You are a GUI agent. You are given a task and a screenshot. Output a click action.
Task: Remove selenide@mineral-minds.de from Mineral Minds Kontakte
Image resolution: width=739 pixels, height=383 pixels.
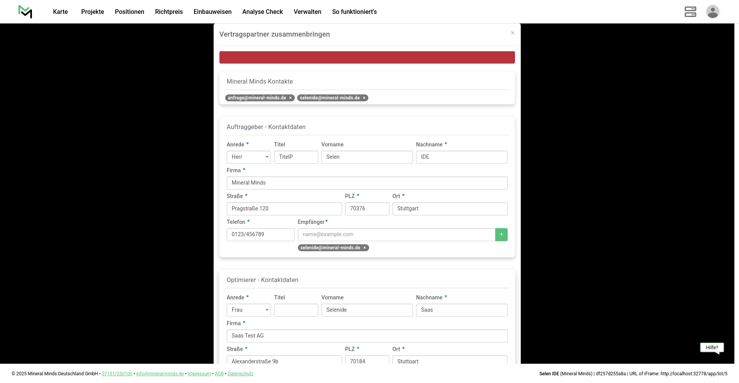coord(364,98)
